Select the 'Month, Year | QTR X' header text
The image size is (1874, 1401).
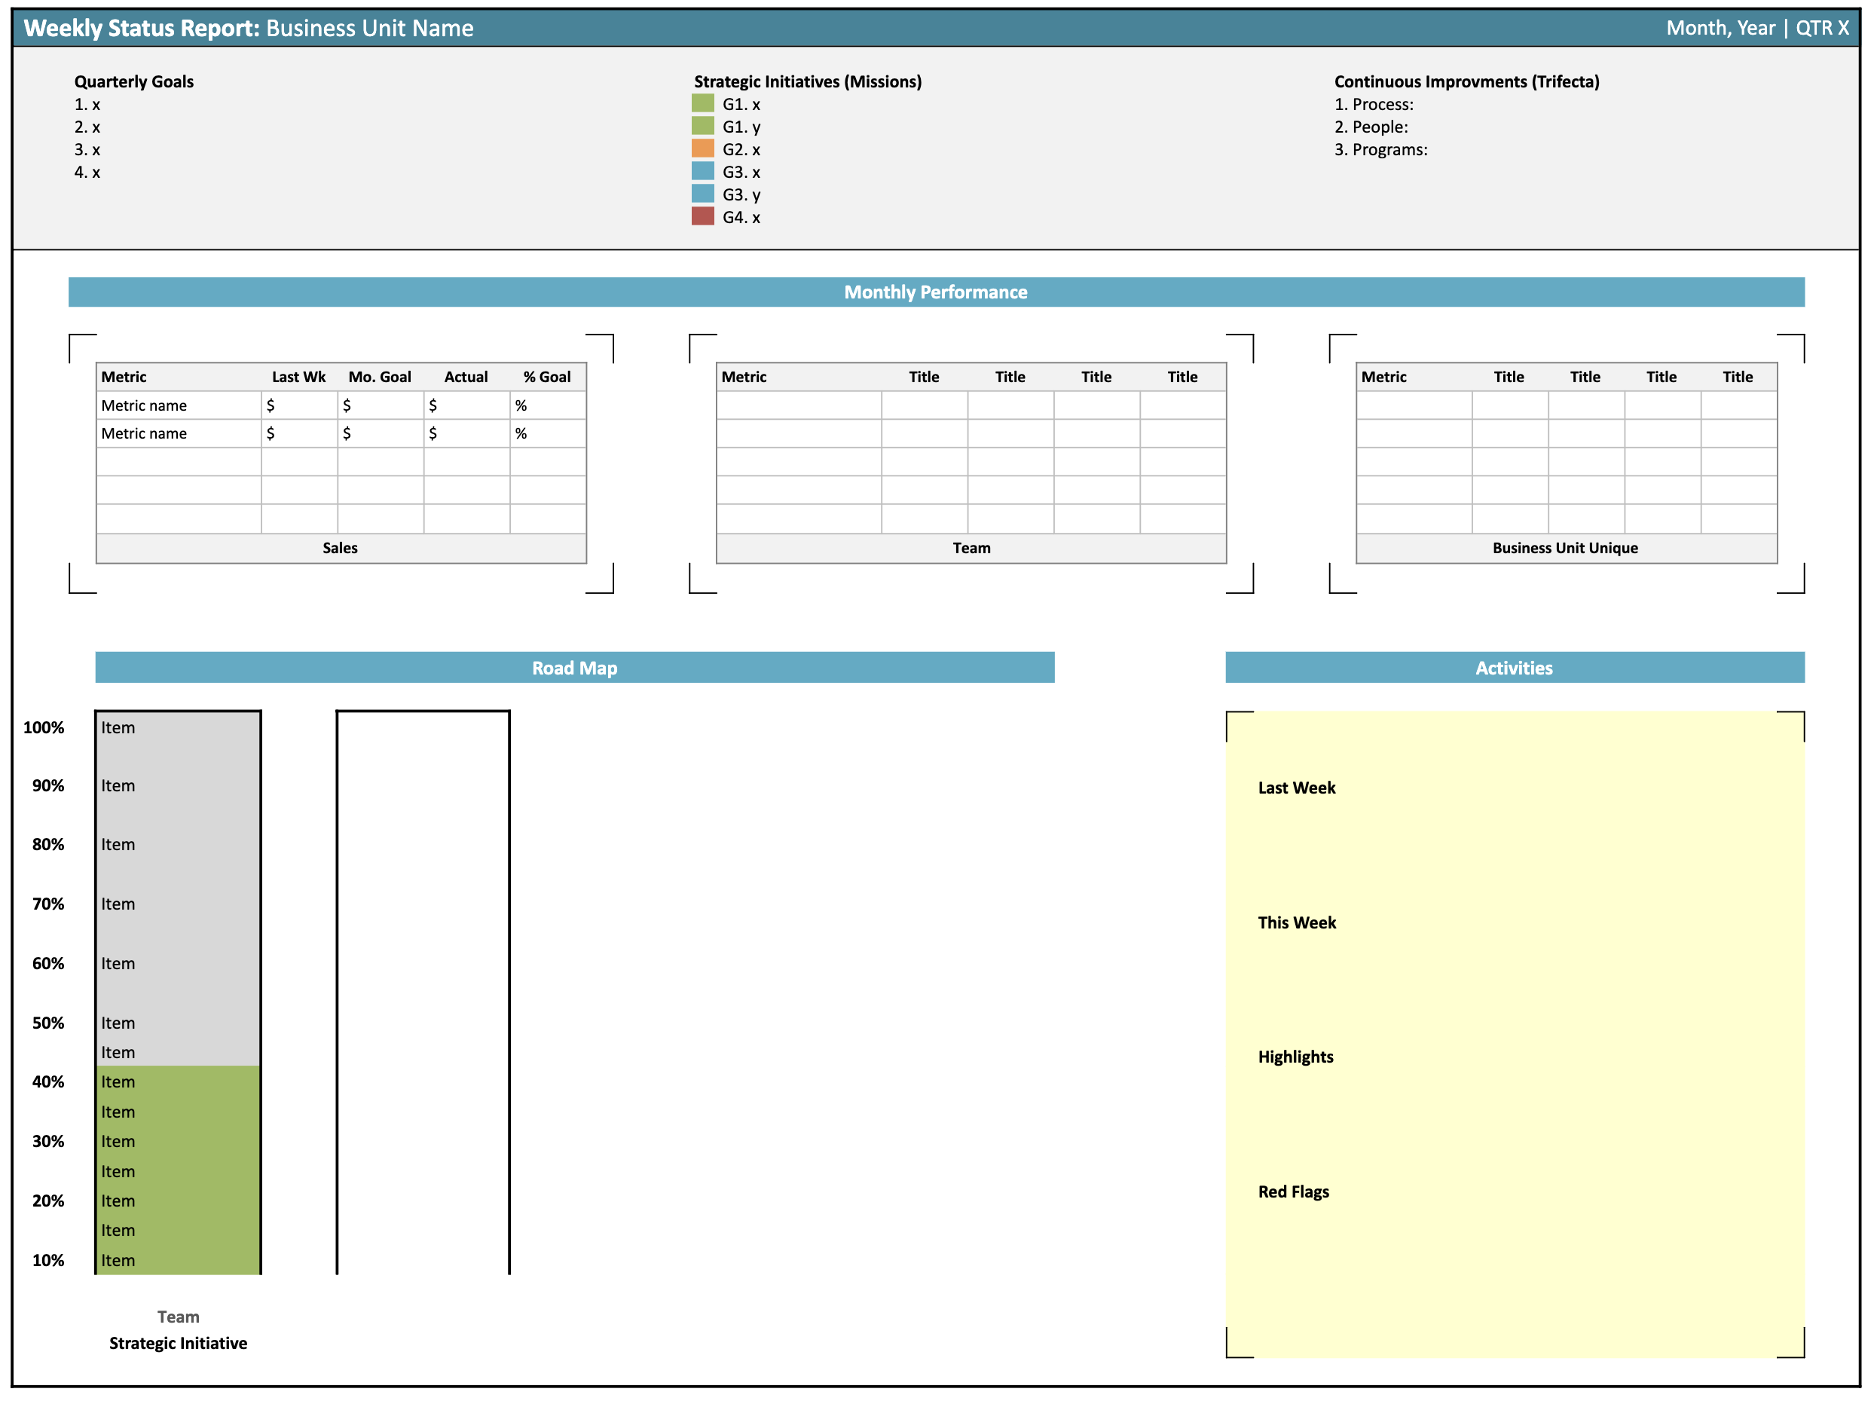coord(1757,28)
